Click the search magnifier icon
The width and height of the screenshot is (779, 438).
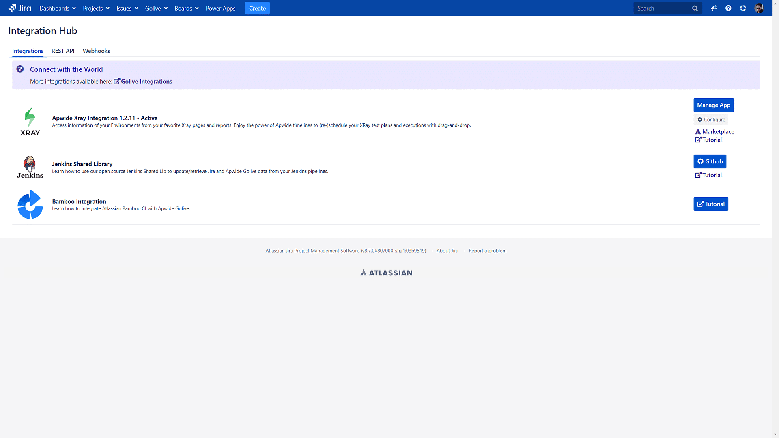click(695, 8)
